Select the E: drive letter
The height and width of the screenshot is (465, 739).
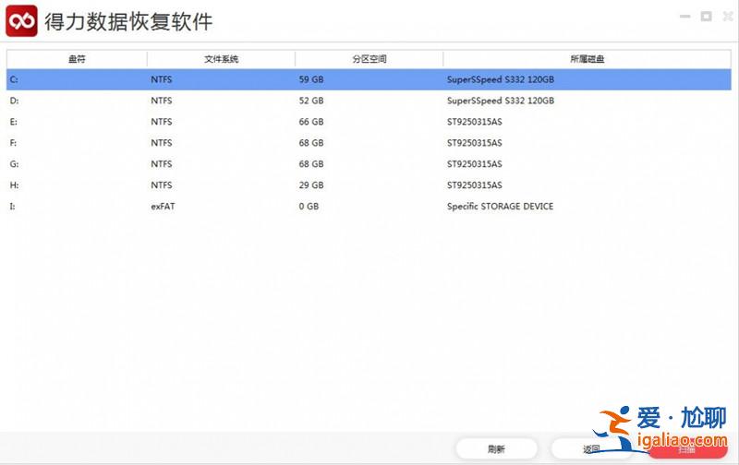point(14,122)
